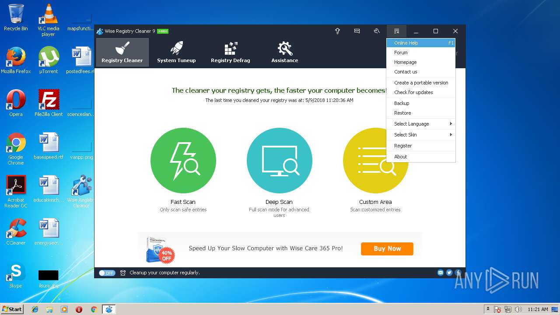Select the postedfees document on desktop

coord(81,60)
